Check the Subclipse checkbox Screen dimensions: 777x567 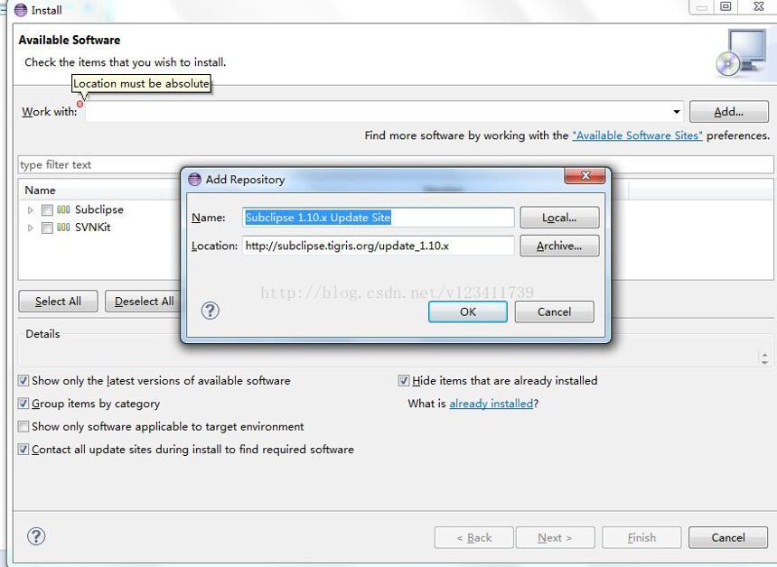[x=47, y=210]
